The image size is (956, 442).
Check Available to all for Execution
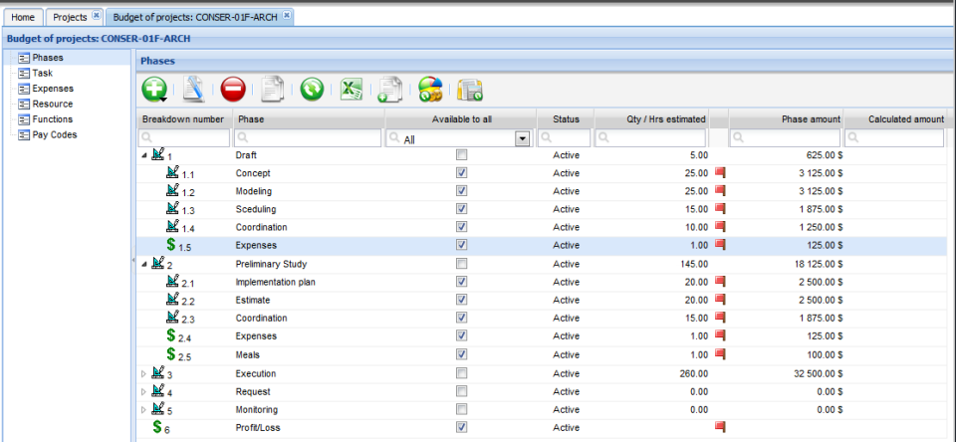[461, 373]
